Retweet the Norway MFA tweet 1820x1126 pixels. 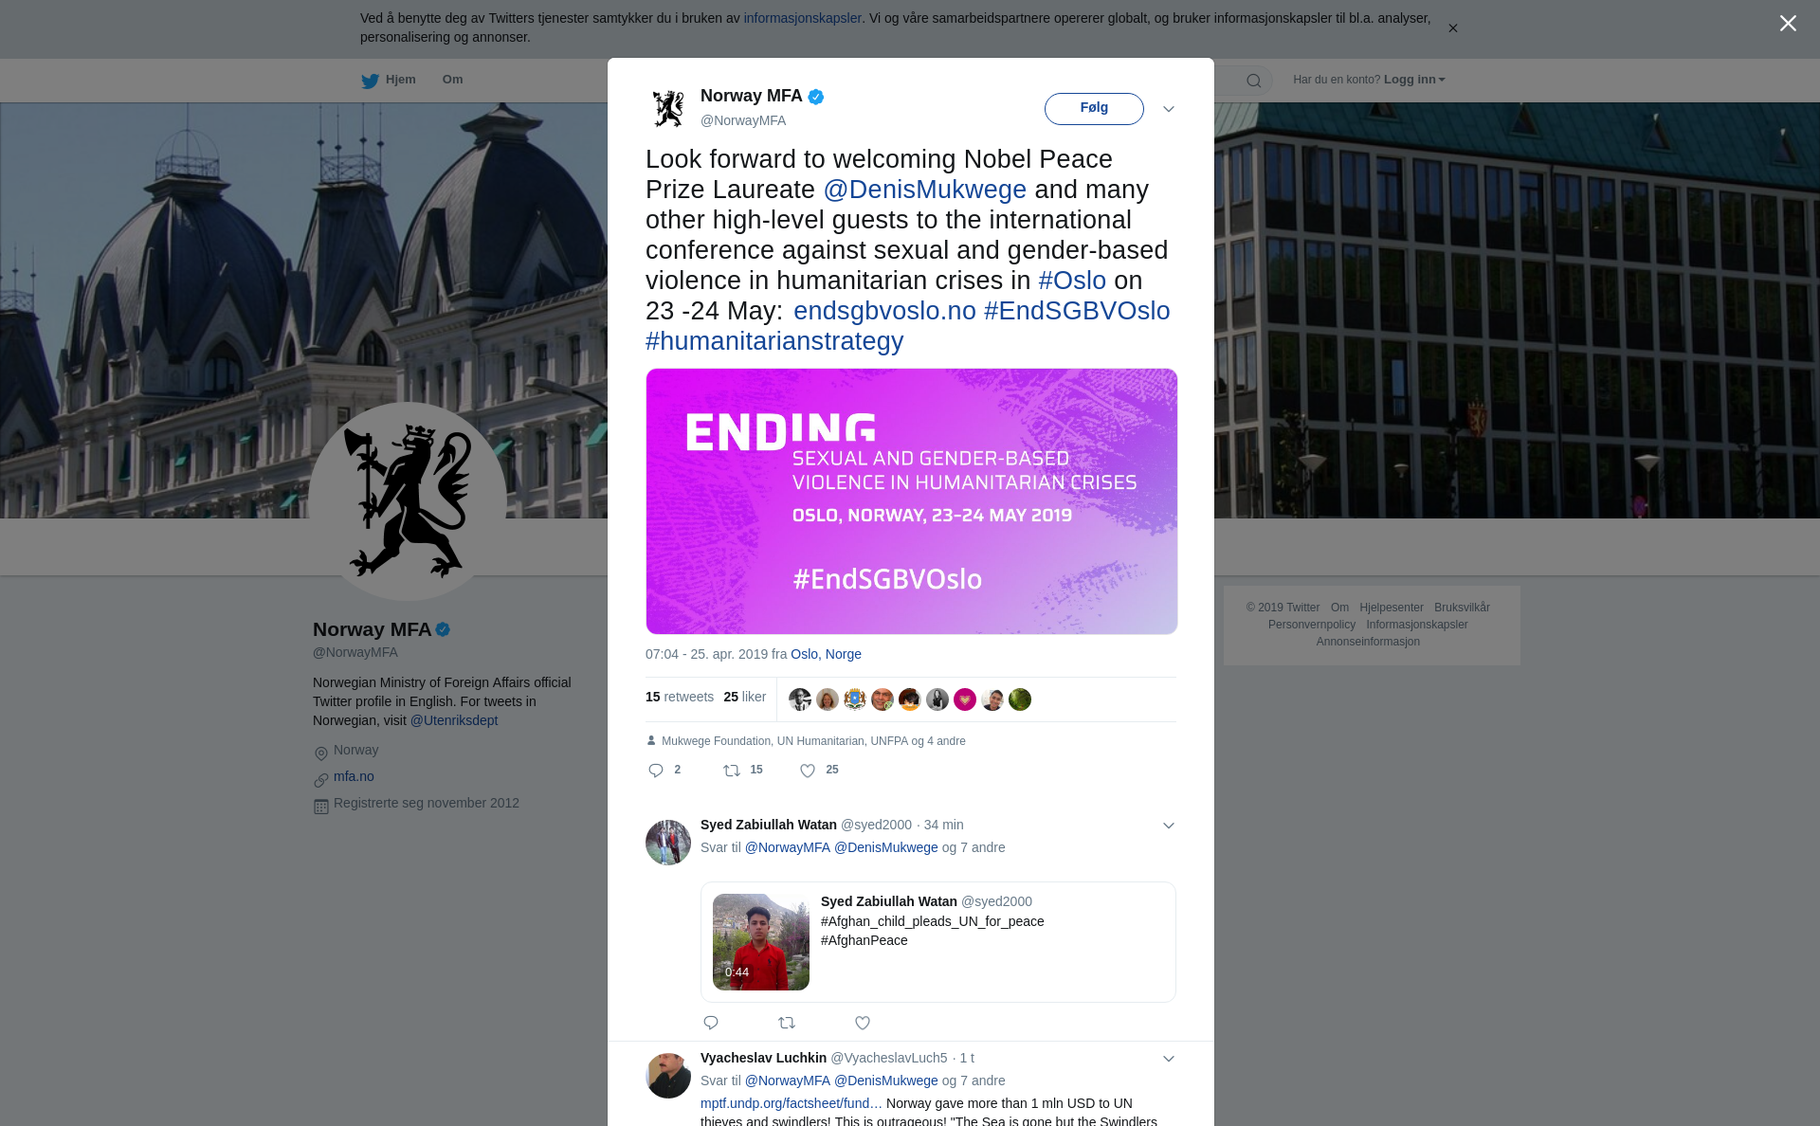click(732, 771)
